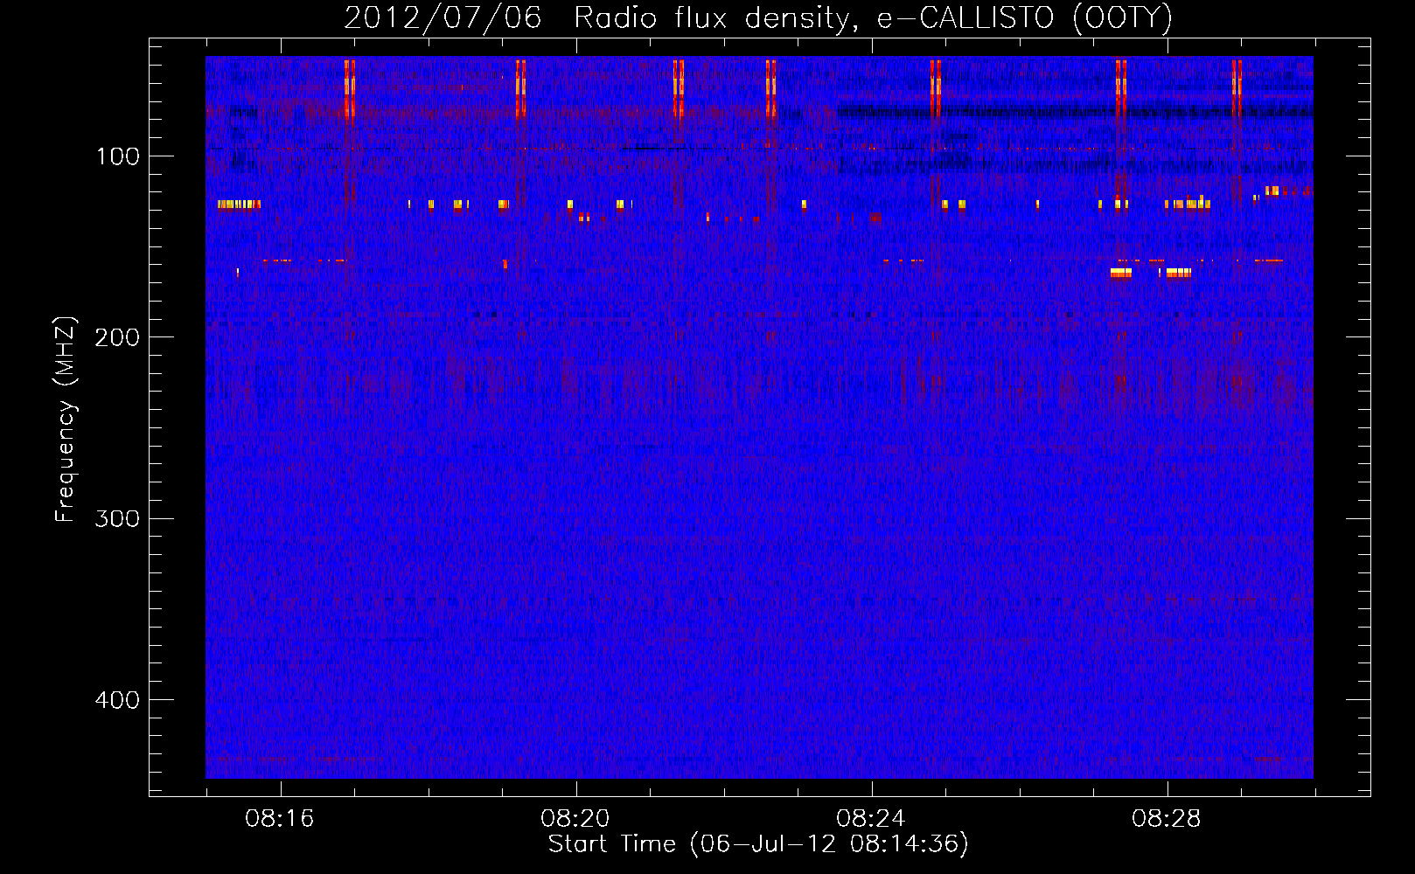This screenshot has width=1415, height=874.
Task: Click the 100 frequency tick label
Action: pyautogui.click(x=118, y=156)
